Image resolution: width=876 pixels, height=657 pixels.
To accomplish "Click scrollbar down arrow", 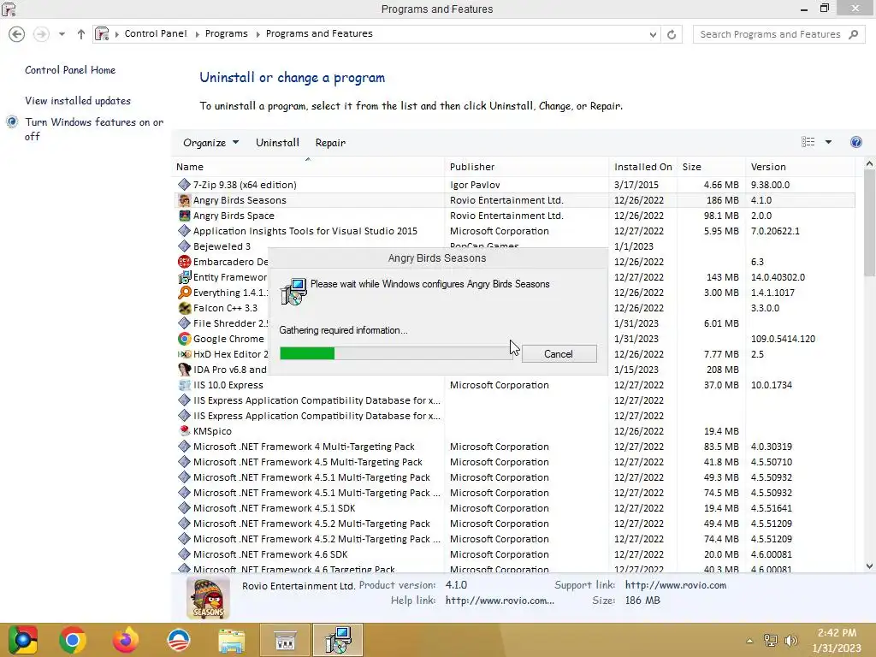I will (x=869, y=566).
